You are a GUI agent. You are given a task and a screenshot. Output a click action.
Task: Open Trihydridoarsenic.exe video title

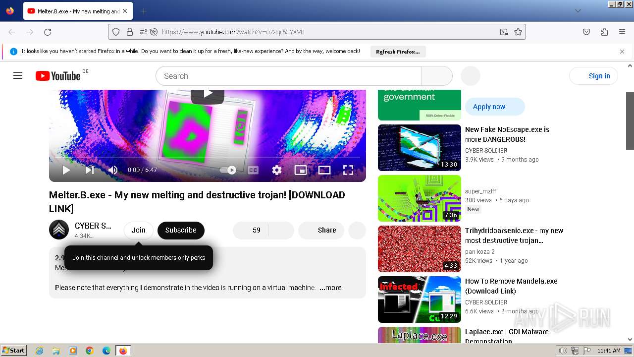click(x=514, y=236)
